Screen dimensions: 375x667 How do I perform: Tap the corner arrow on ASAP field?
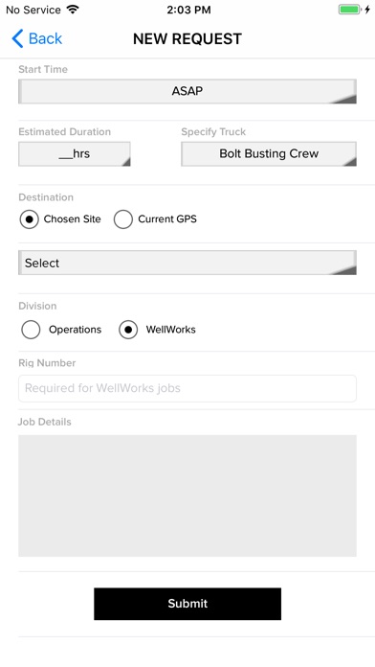(x=343, y=99)
